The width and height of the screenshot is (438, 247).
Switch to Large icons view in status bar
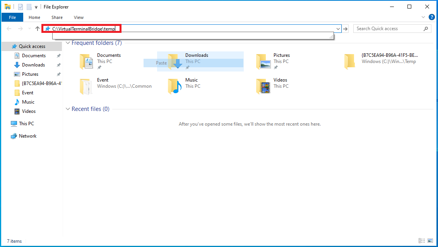430,240
